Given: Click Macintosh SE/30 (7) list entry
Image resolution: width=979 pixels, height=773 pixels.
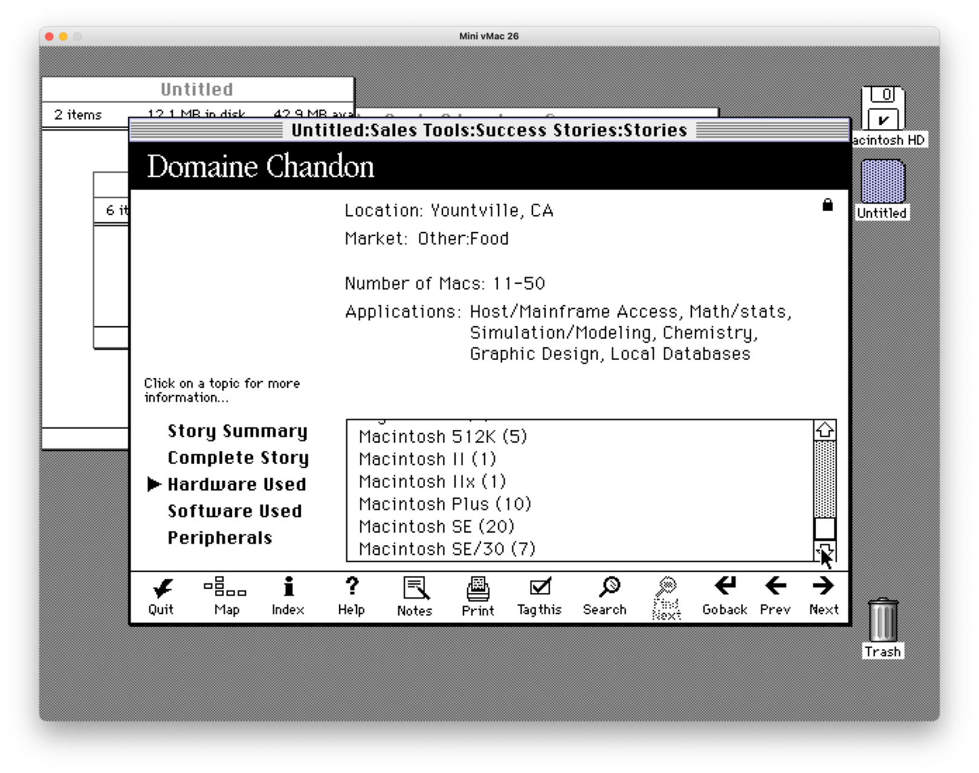Looking at the screenshot, I should pos(447,548).
